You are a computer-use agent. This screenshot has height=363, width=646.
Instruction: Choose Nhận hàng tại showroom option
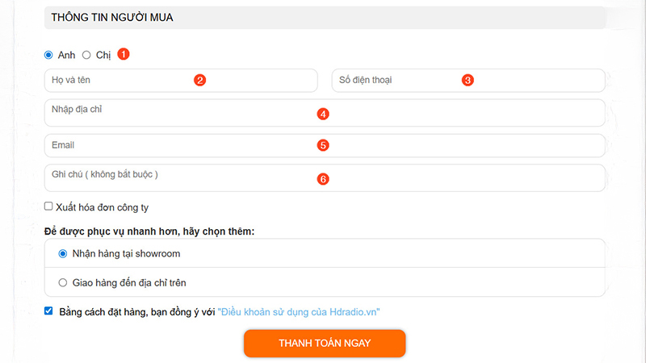pos(63,253)
